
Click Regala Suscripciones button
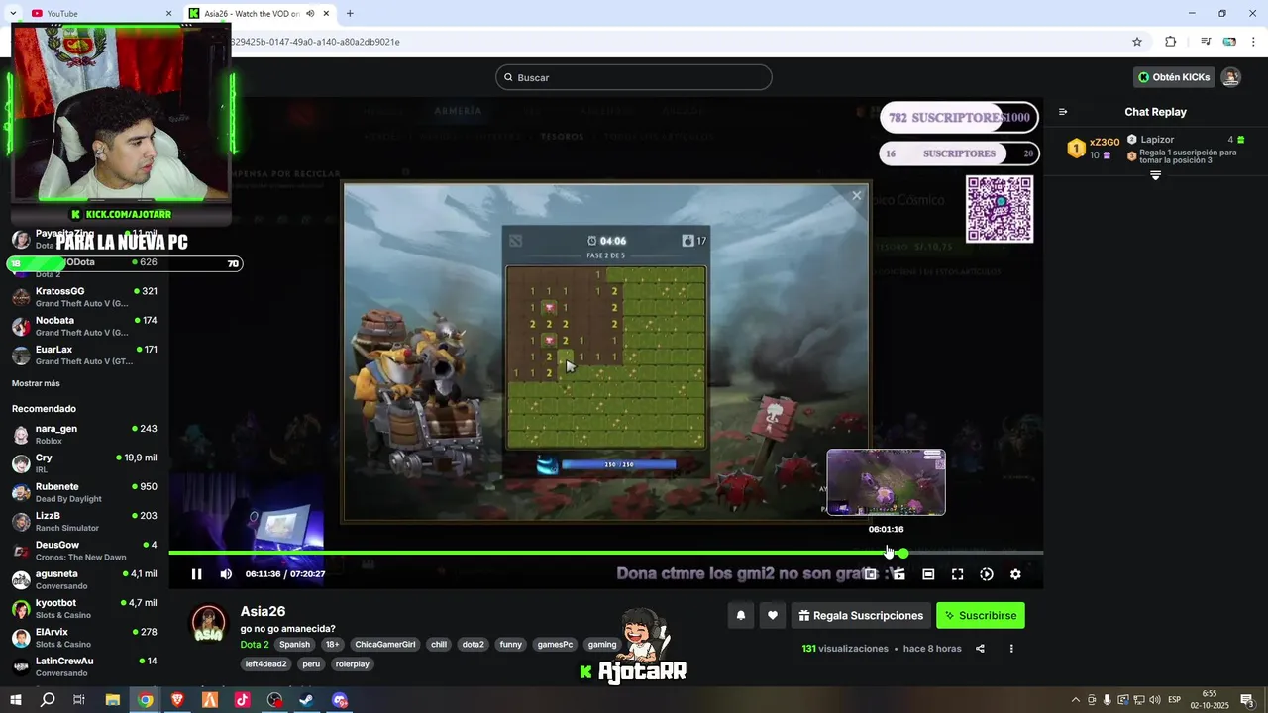pos(860,615)
